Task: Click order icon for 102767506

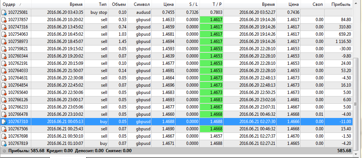Action: coord(4,129)
